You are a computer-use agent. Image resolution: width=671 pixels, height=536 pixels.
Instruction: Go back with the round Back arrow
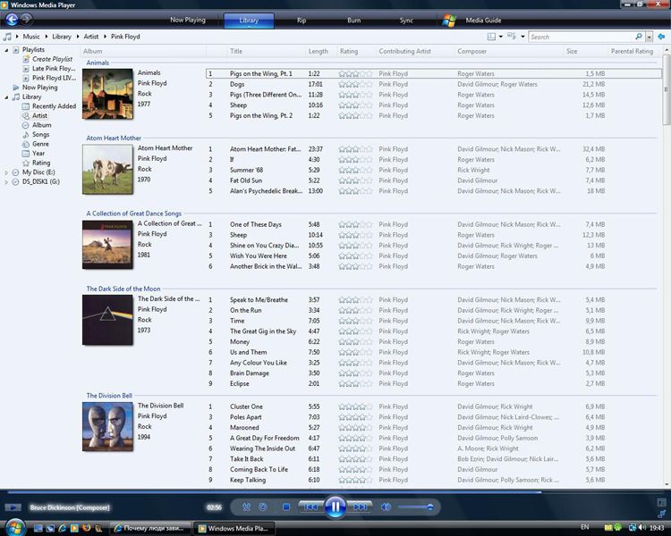point(12,20)
